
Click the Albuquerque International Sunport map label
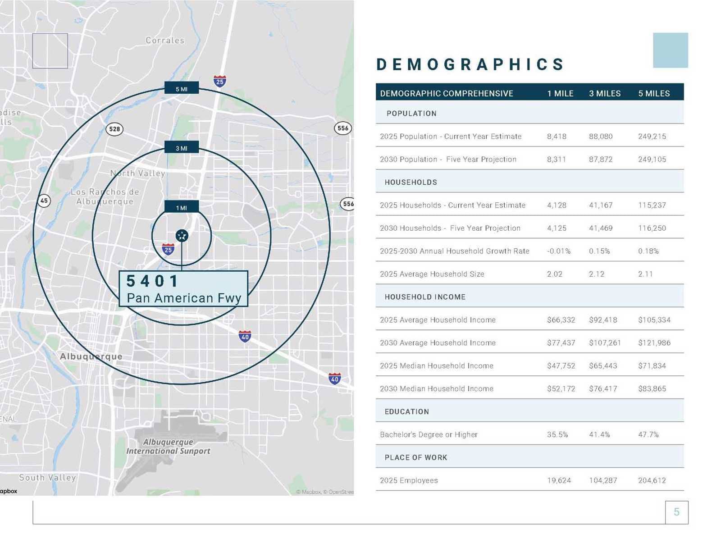click(x=168, y=447)
